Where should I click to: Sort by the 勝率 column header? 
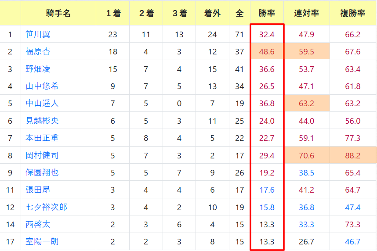click(267, 13)
